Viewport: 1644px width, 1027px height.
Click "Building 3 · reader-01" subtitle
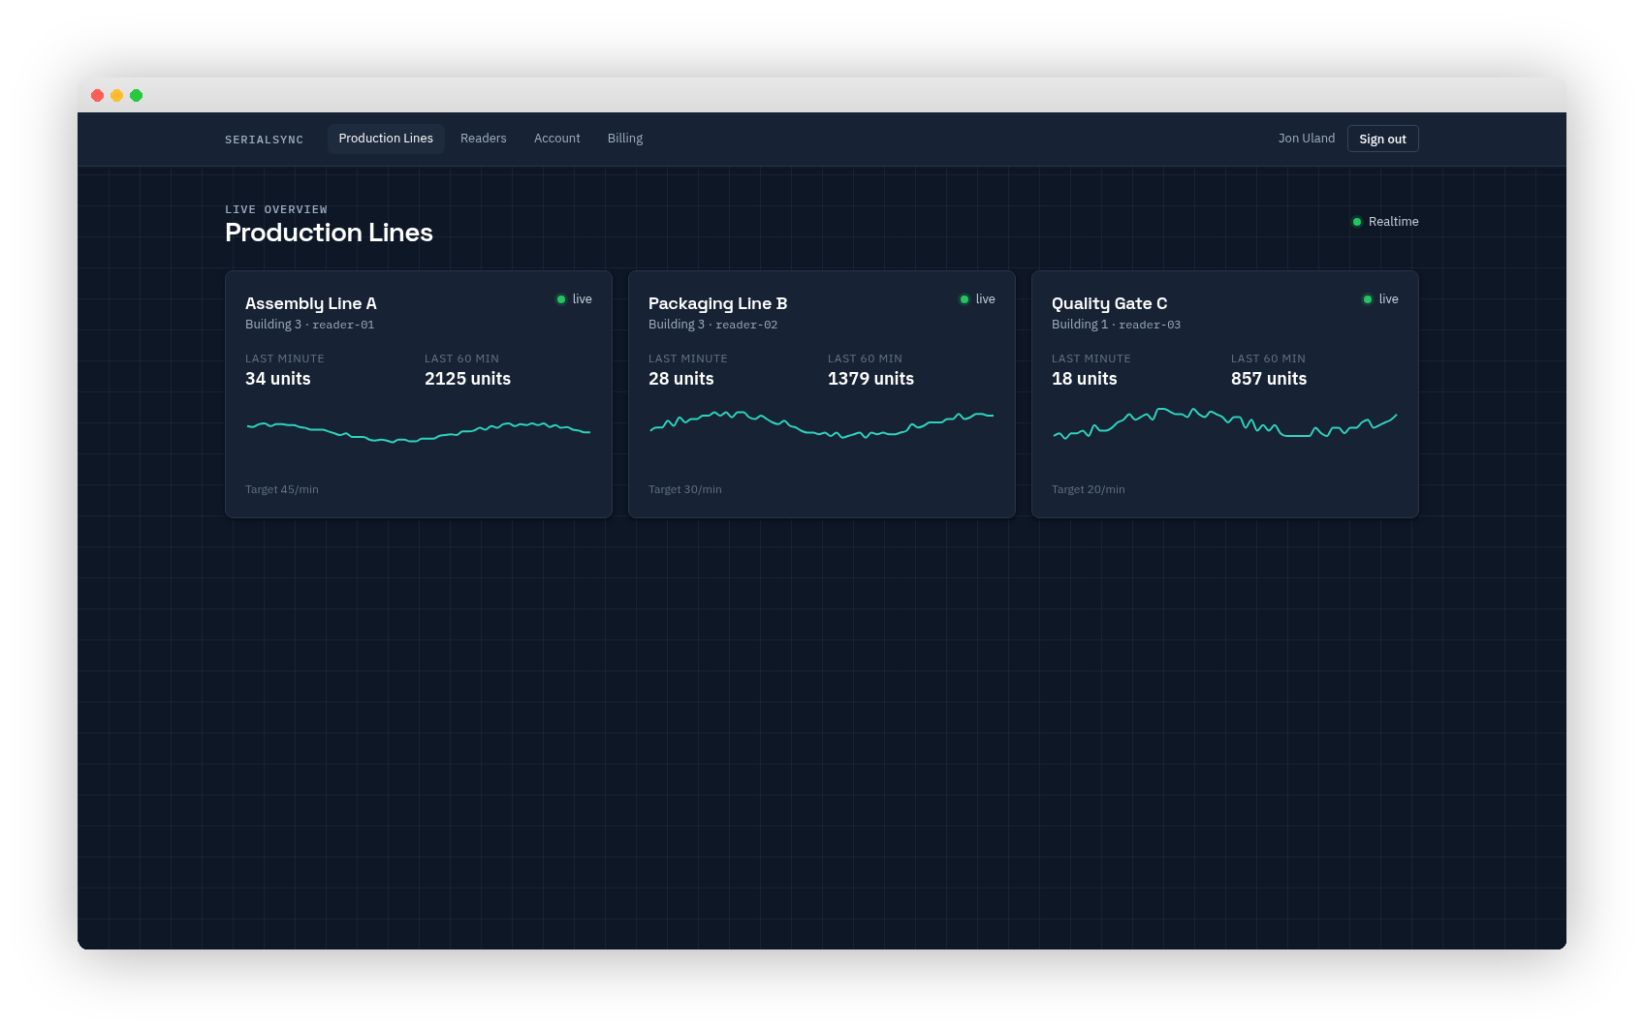pyautogui.click(x=309, y=325)
